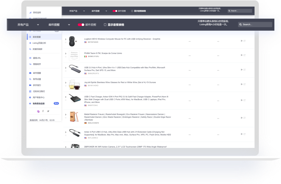Click small Search field in laptop top bar
This screenshot has height=184, width=281.
tap(240, 11)
